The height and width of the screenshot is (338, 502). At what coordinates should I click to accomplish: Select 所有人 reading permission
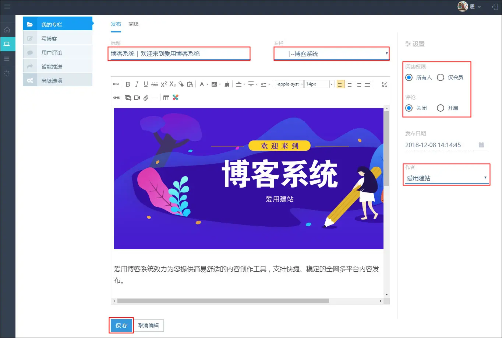(409, 77)
